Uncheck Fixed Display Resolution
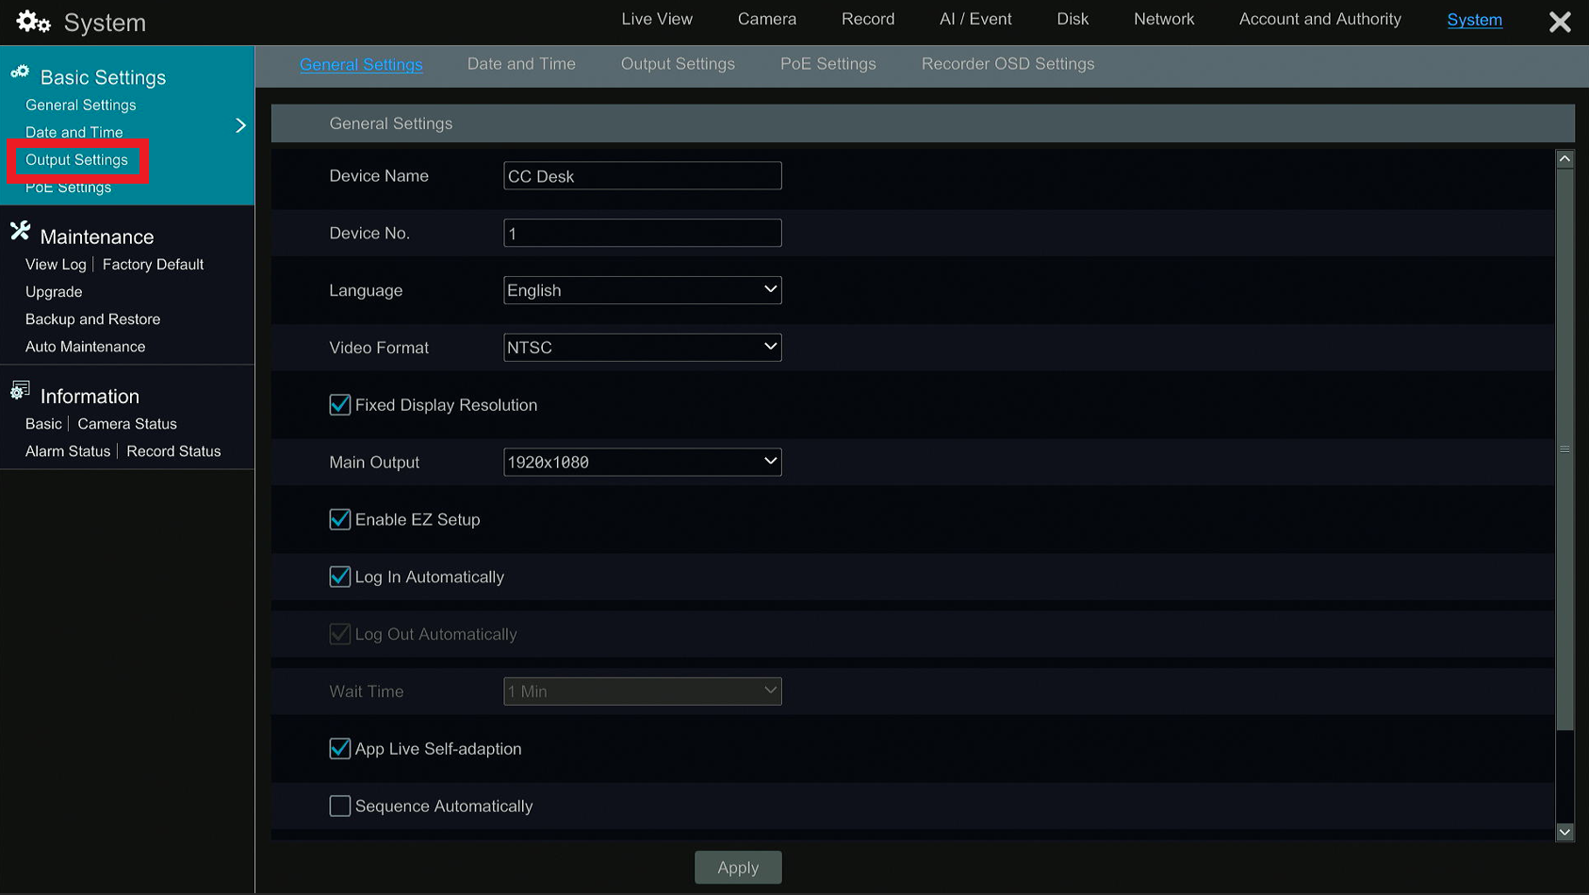Viewport: 1589px width, 895px height. coord(339,404)
